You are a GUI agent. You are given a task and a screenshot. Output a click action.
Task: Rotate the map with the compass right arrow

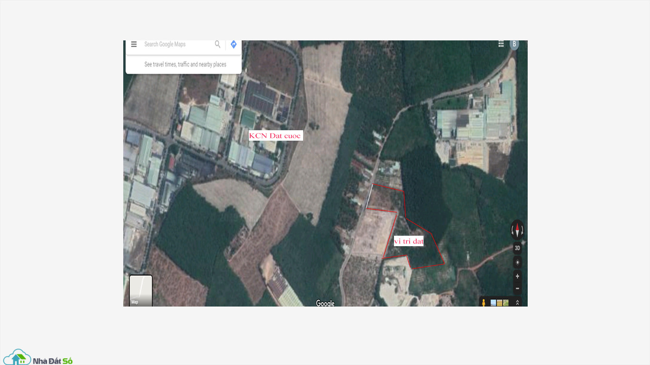point(522,231)
